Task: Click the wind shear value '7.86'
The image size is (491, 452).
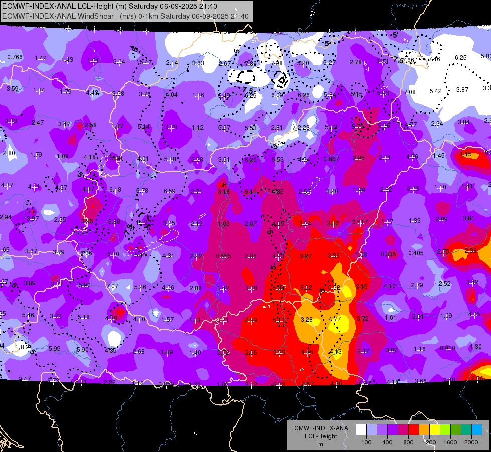Action: [250, 63]
